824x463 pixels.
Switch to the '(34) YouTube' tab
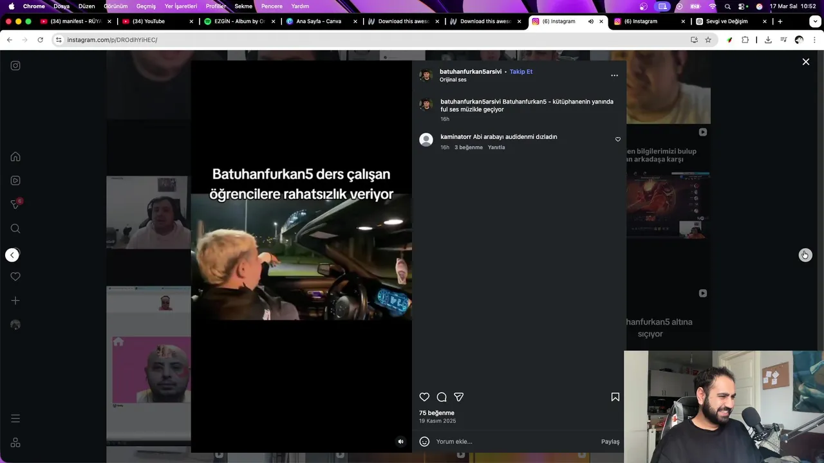[158, 21]
